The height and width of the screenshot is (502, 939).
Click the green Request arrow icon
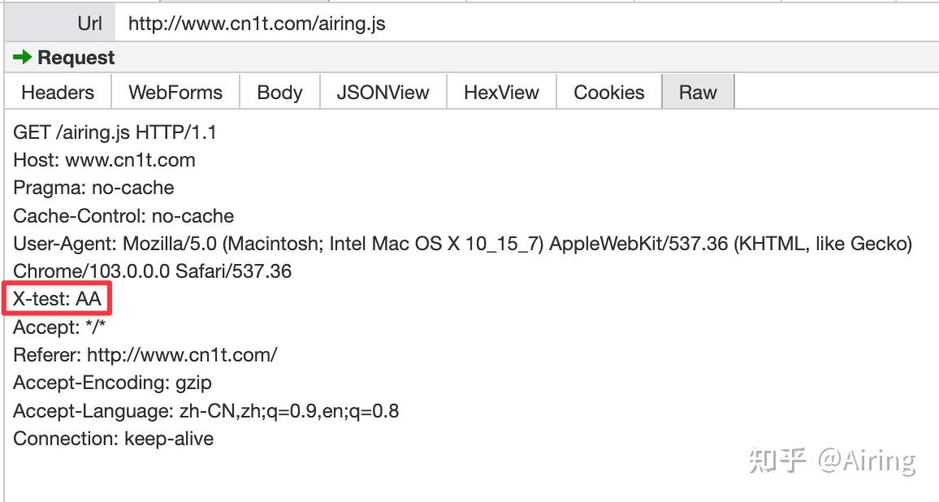23,58
